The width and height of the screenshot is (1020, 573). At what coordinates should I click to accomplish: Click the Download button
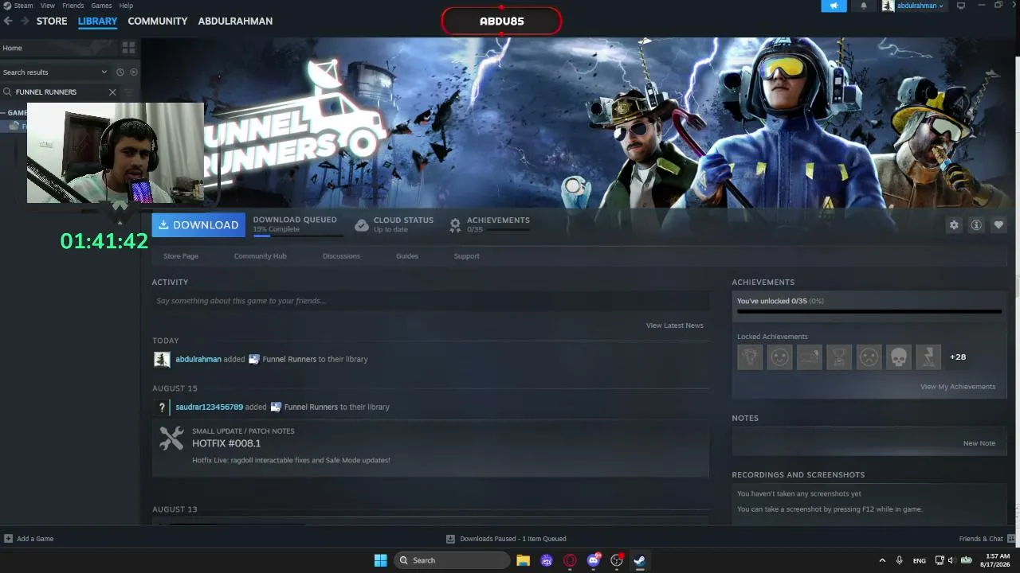click(198, 225)
